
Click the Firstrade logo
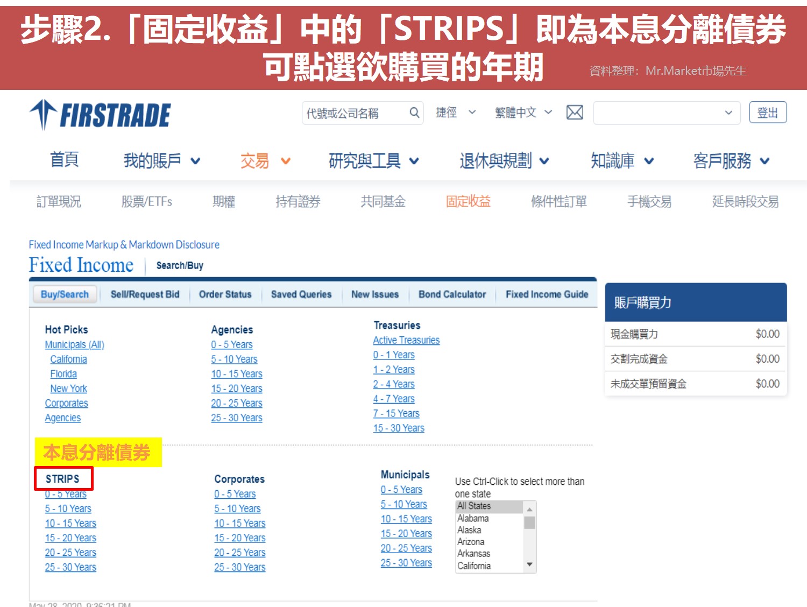[x=100, y=115]
